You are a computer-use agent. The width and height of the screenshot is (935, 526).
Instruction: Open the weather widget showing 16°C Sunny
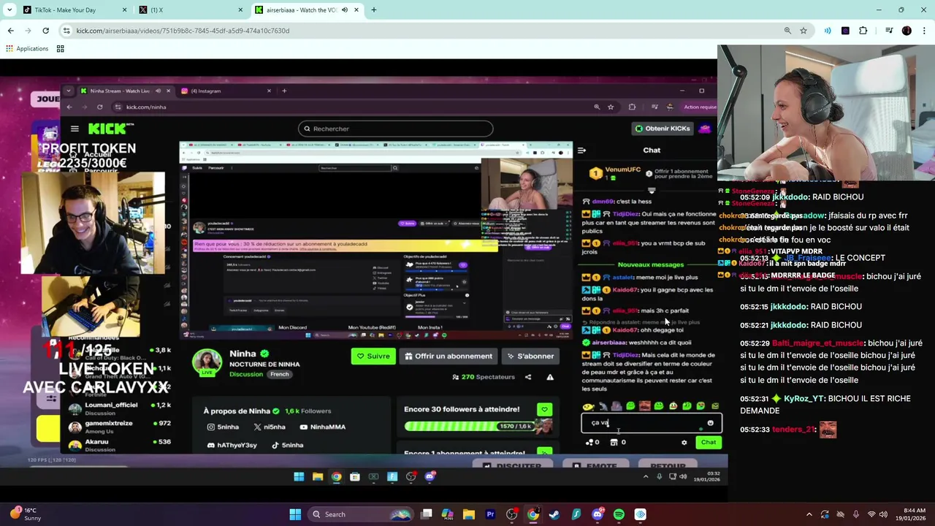25,514
